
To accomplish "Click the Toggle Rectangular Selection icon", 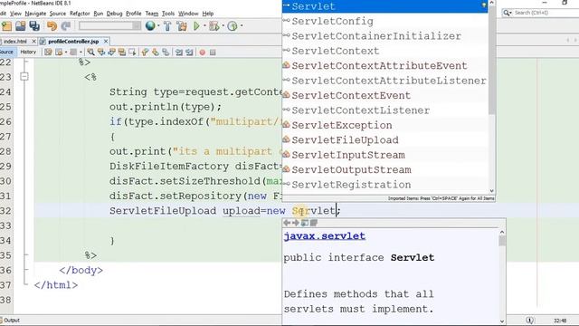I will pyautogui.click(x=132, y=53).
